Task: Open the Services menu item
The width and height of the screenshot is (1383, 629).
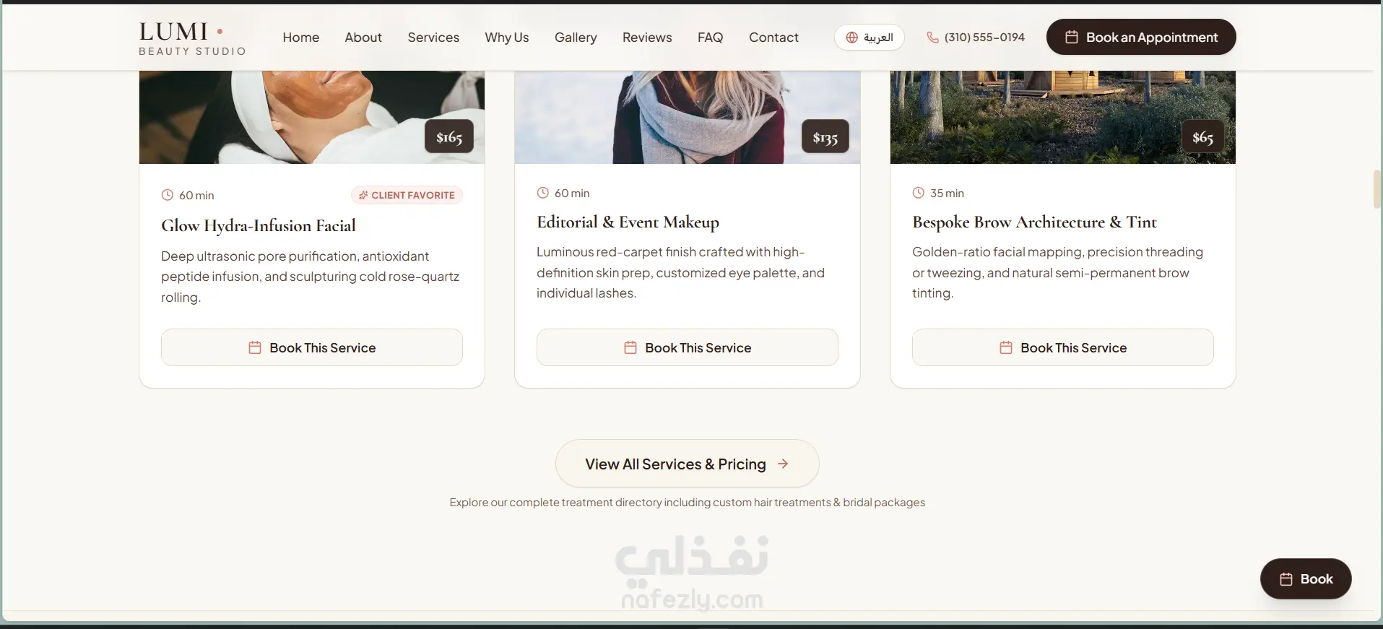Action: pos(433,38)
